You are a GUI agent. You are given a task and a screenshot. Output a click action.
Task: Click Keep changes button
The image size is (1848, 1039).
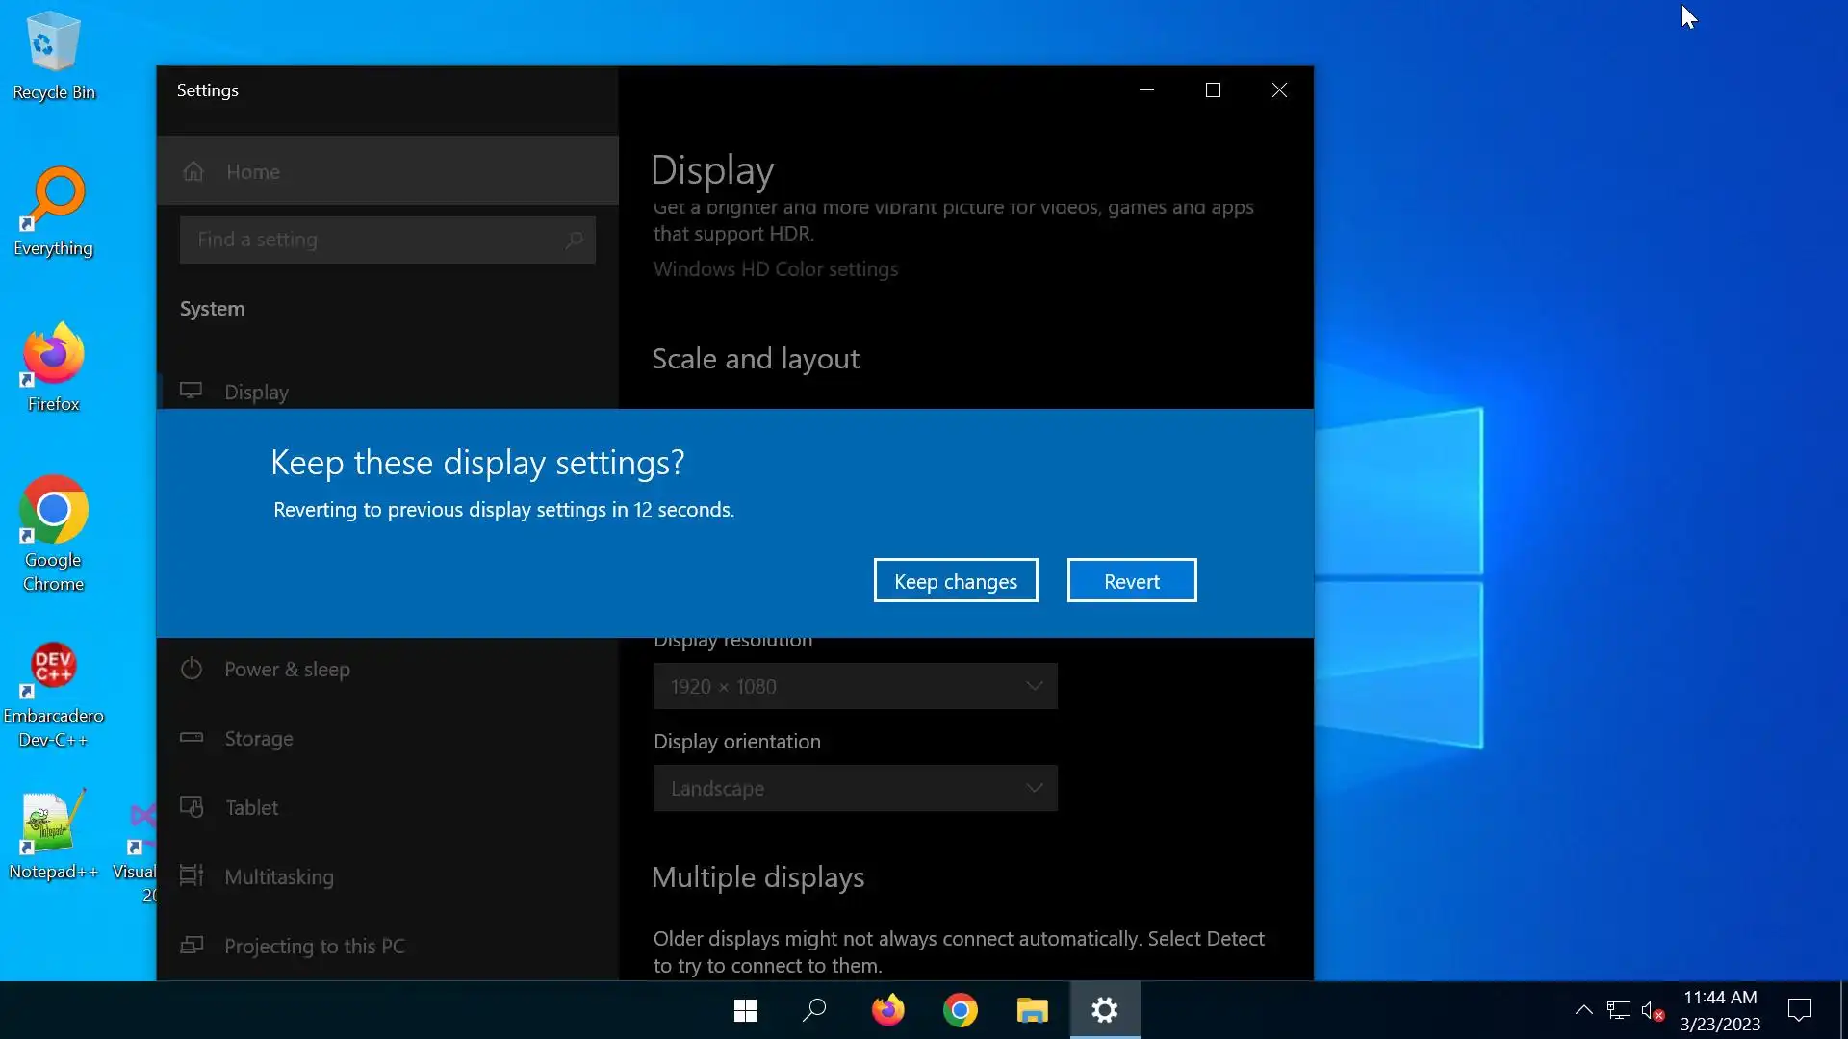point(955,581)
